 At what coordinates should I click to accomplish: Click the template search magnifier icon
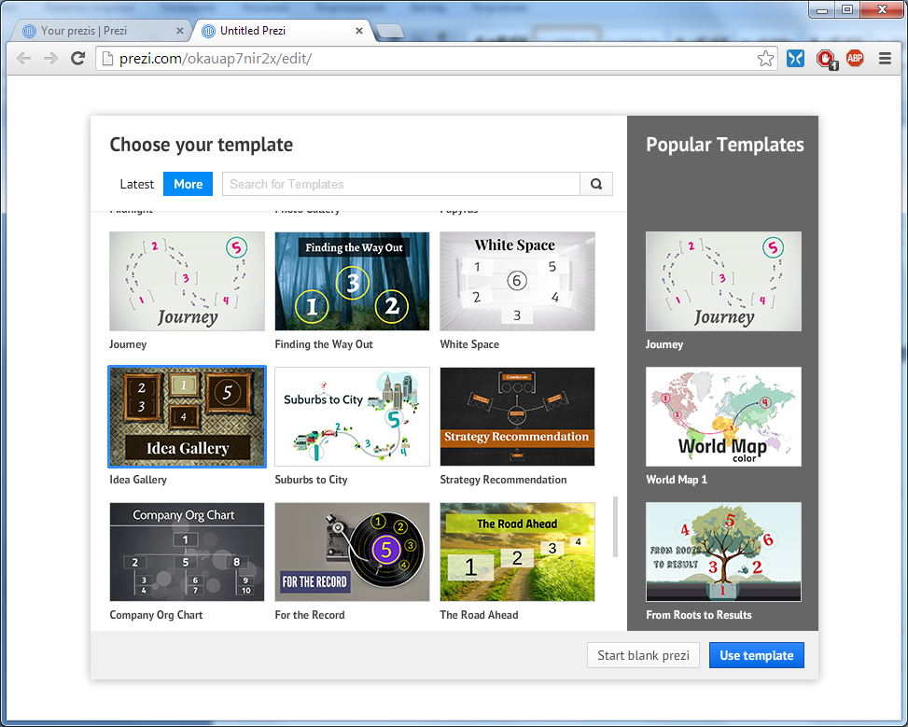596,184
